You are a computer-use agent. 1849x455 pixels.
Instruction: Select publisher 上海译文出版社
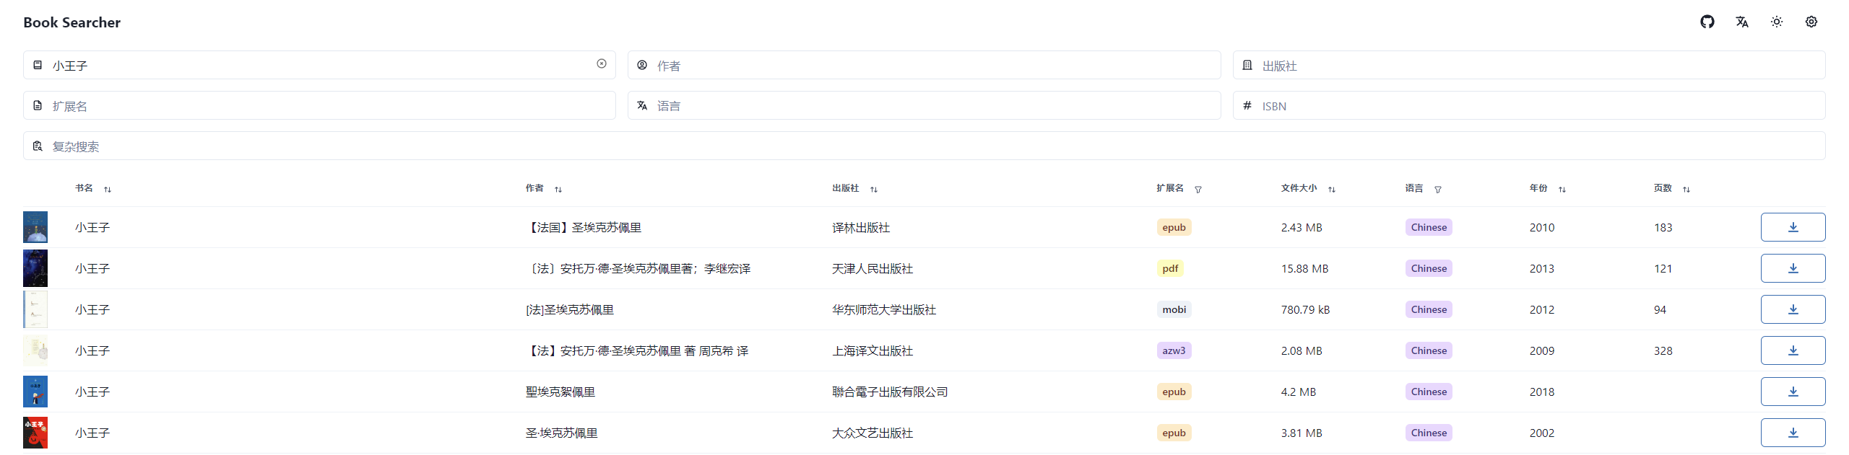point(872,350)
